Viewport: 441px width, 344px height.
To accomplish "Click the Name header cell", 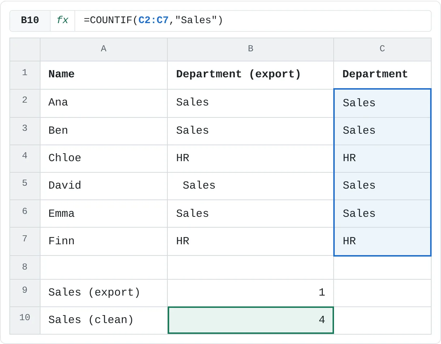I will pos(104,75).
